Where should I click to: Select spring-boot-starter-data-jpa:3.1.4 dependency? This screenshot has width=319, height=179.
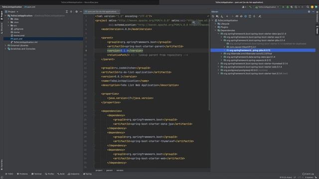[x=253, y=34]
